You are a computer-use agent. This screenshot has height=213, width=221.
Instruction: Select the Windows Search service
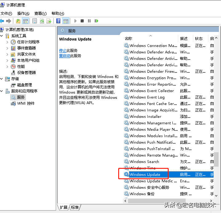[169, 161]
